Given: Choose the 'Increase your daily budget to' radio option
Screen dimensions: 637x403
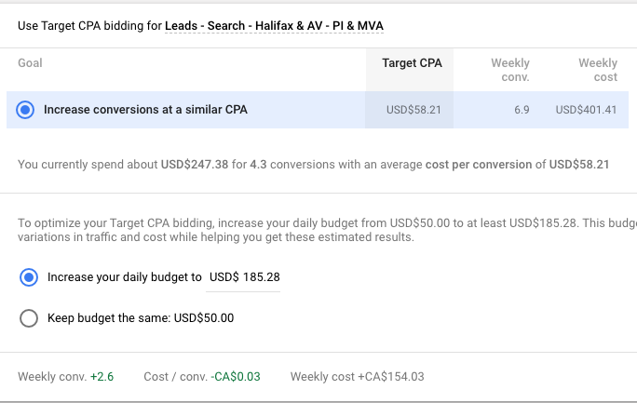Looking at the screenshot, I should click(29, 276).
